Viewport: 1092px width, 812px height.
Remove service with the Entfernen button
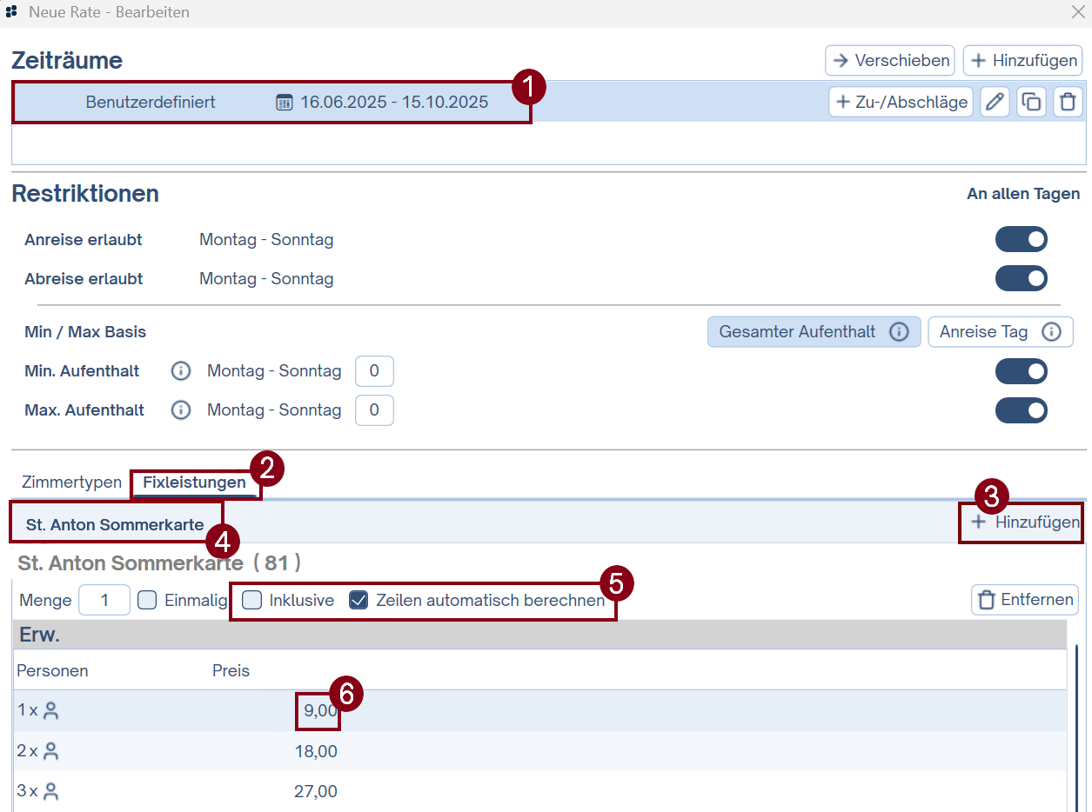point(1025,600)
